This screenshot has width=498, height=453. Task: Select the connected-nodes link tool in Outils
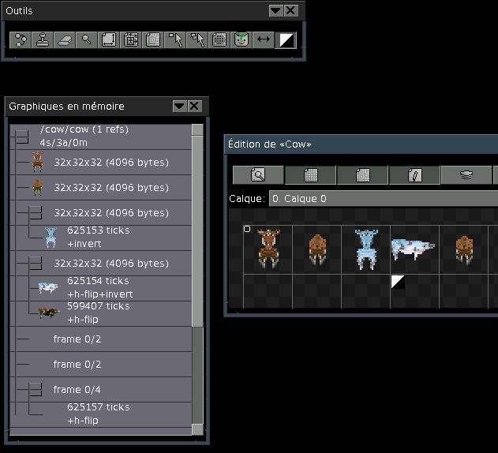pos(21,40)
